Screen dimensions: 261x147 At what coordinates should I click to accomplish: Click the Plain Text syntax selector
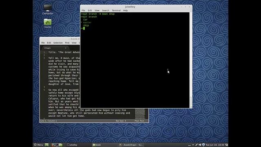coord(139,121)
